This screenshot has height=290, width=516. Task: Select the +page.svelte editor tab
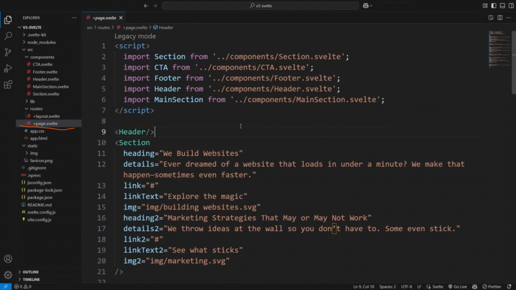(103, 18)
